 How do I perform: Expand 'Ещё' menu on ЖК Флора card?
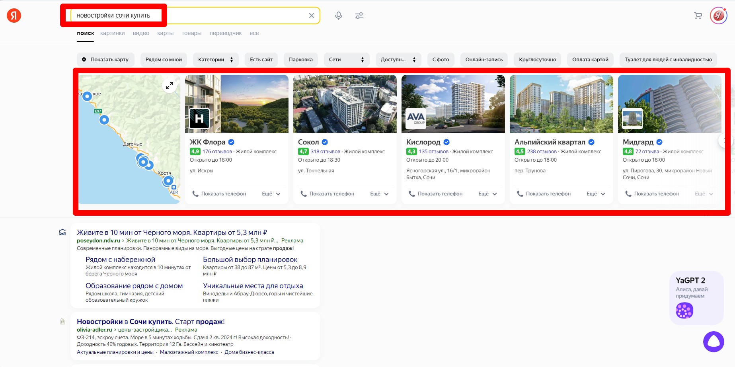pyautogui.click(x=271, y=194)
